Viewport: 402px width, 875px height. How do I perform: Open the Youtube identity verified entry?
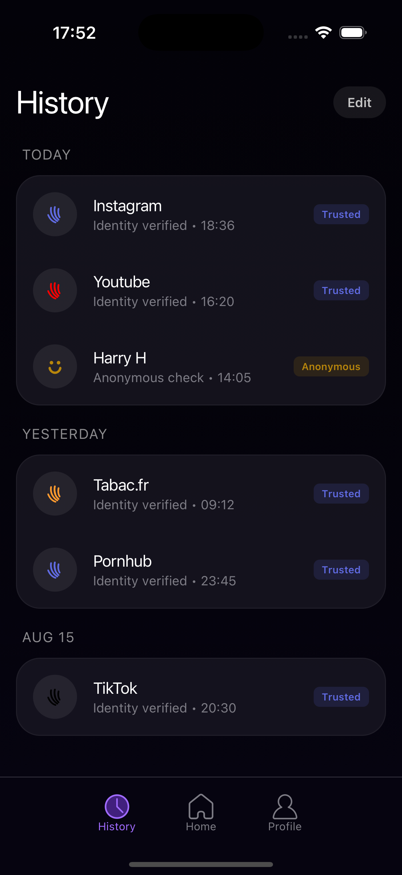[x=164, y=291]
